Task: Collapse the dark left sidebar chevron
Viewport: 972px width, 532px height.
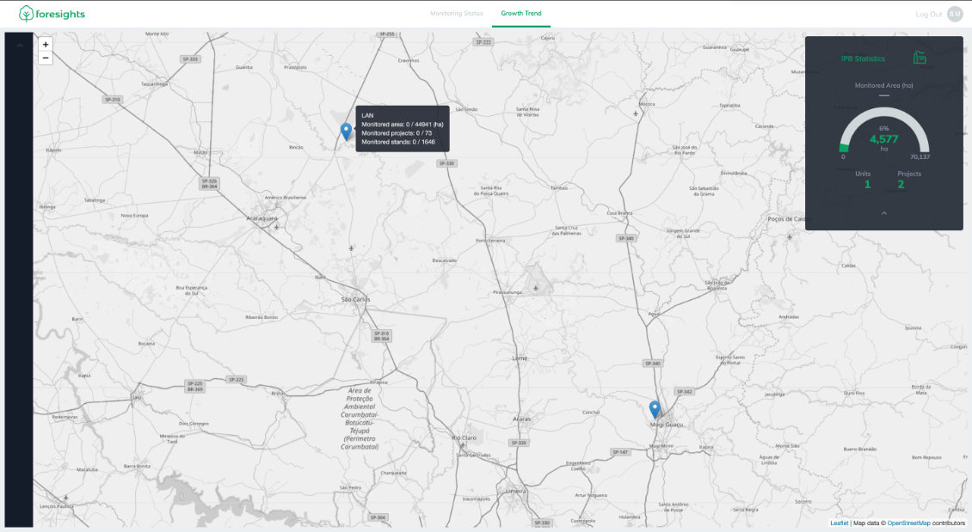Action: pyautogui.click(x=19, y=46)
